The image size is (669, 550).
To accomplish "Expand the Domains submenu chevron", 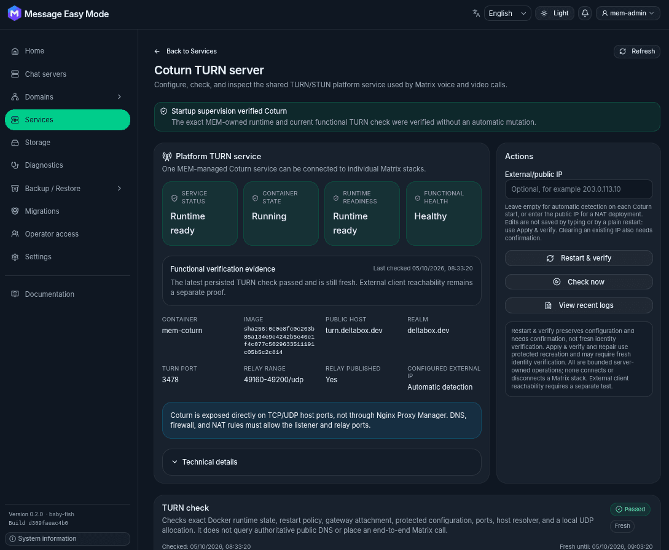I will [119, 97].
